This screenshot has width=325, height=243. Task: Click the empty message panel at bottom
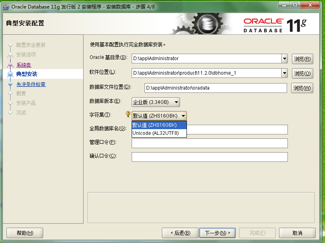coord(201,207)
